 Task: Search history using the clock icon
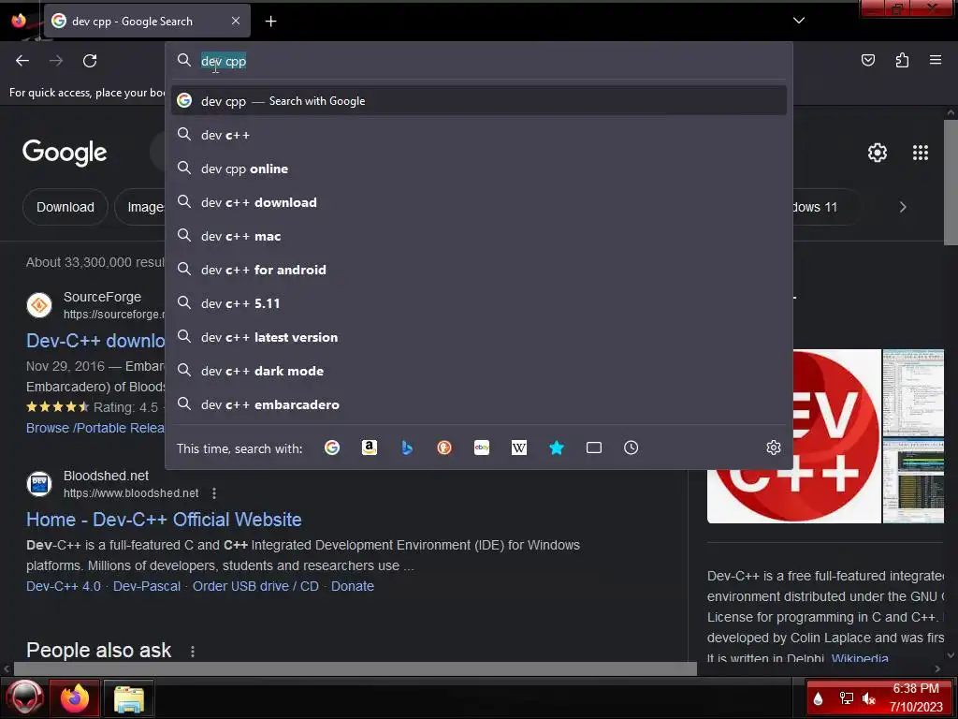click(631, 448)
